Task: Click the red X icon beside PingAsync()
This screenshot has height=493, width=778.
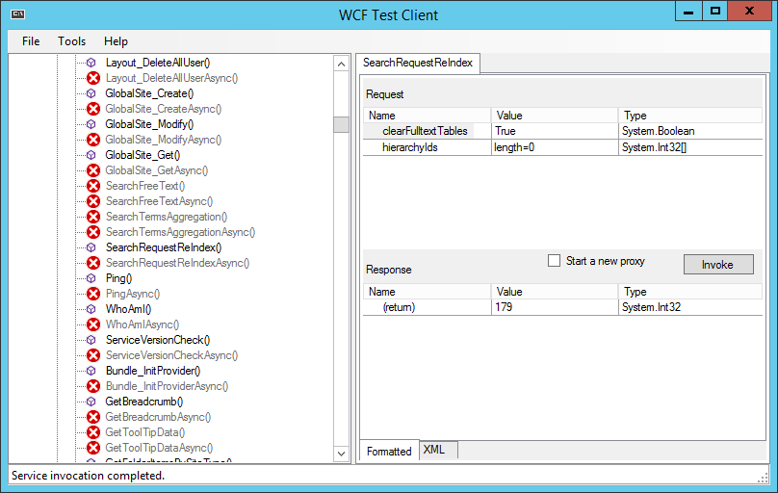Action: tap(93, 294)
